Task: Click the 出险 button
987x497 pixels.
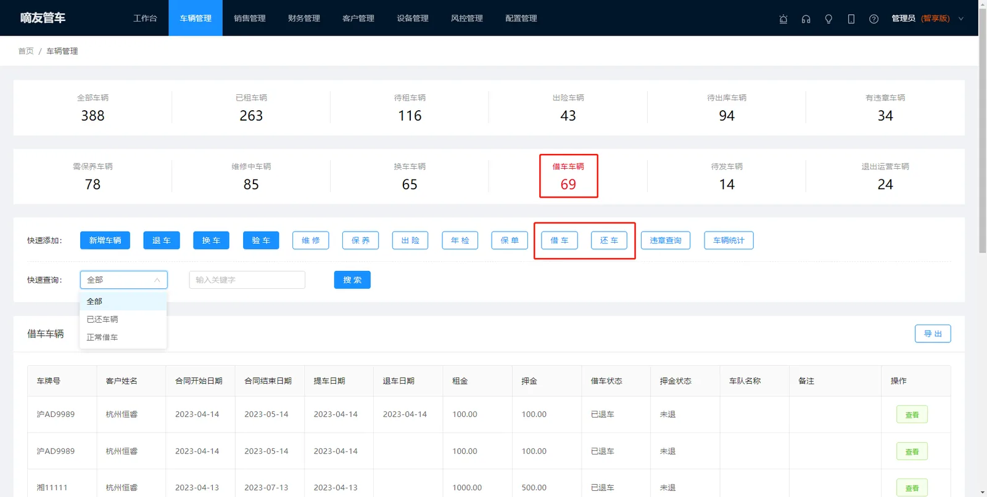Action: tap(410, 240)
